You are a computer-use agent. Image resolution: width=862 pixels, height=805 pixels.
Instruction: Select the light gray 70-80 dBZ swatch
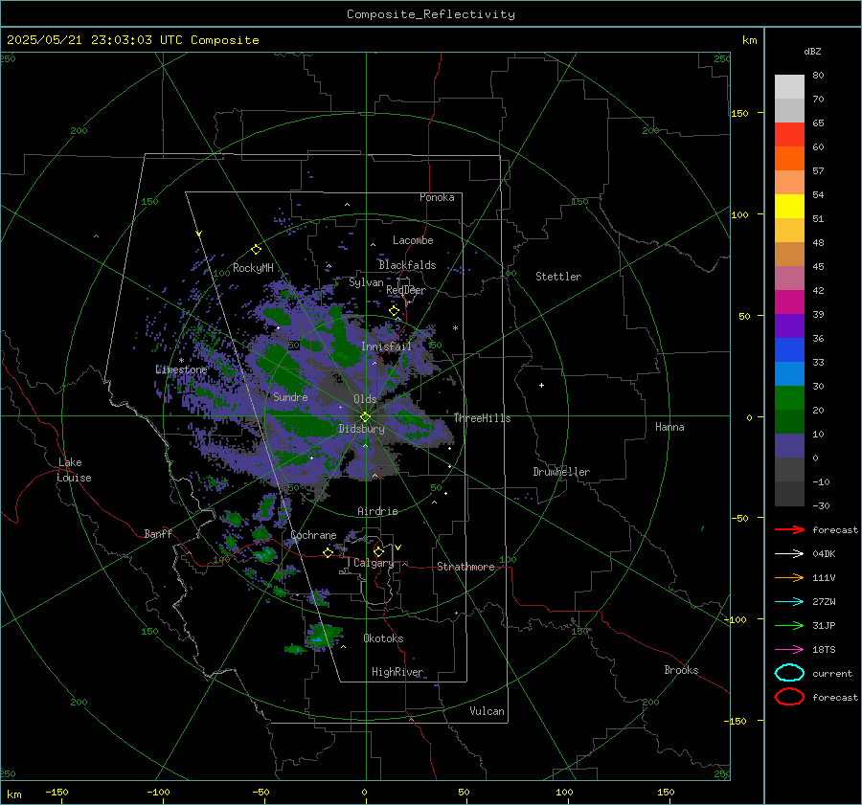789,87
